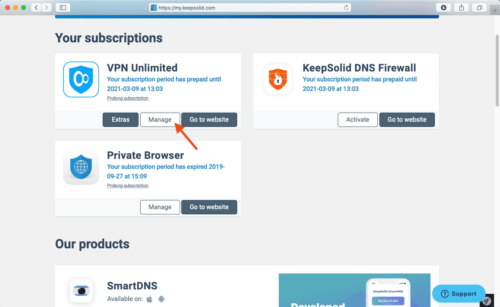Manage the Private Browser subscription

(x=160, y=207)
